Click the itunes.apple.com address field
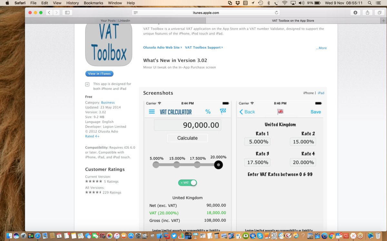Image resolution: width=387 pixels, height=241 pixels. [x=206, y=13]
